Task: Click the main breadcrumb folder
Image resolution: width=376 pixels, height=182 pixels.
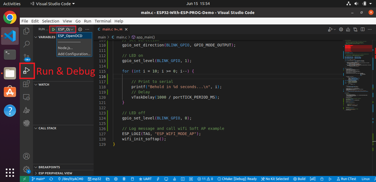Action: pos(102,37)
